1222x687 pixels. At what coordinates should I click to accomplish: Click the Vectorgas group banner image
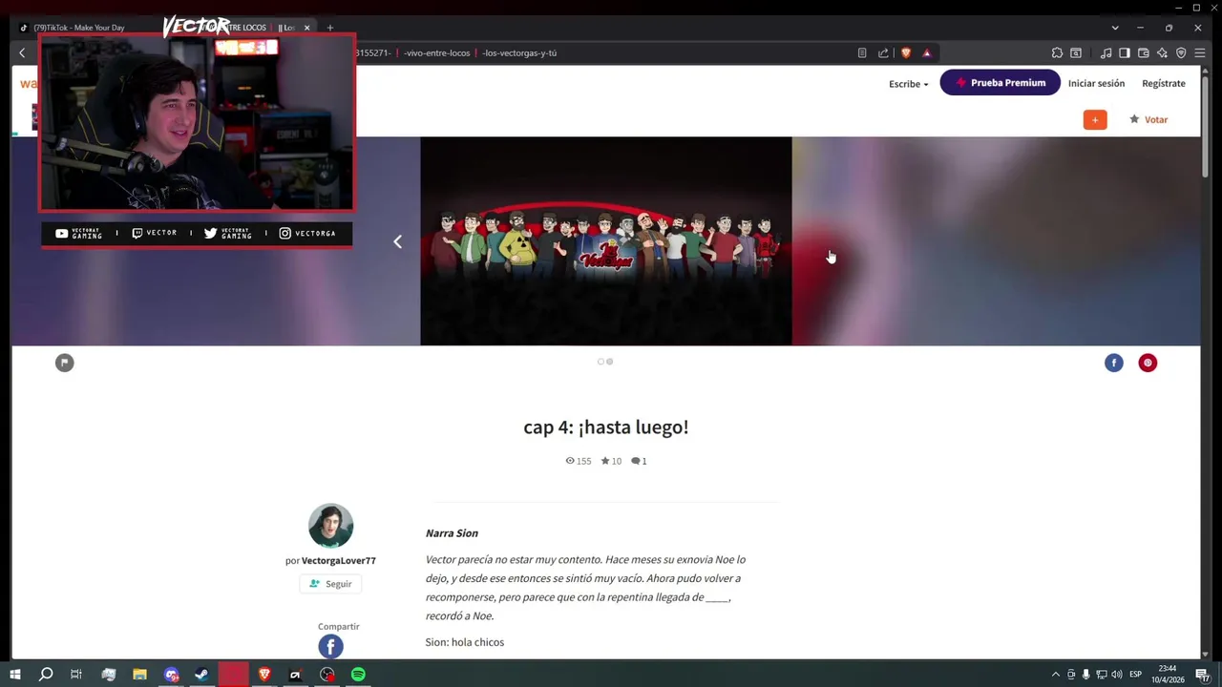pyautogui.click(x=605, y=241)
